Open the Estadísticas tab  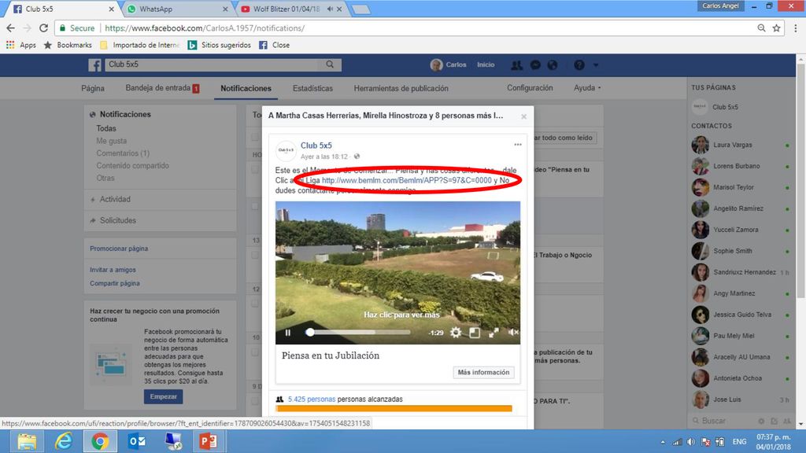click(312, 88)
